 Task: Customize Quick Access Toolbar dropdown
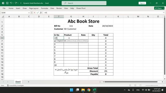(21, 3)
